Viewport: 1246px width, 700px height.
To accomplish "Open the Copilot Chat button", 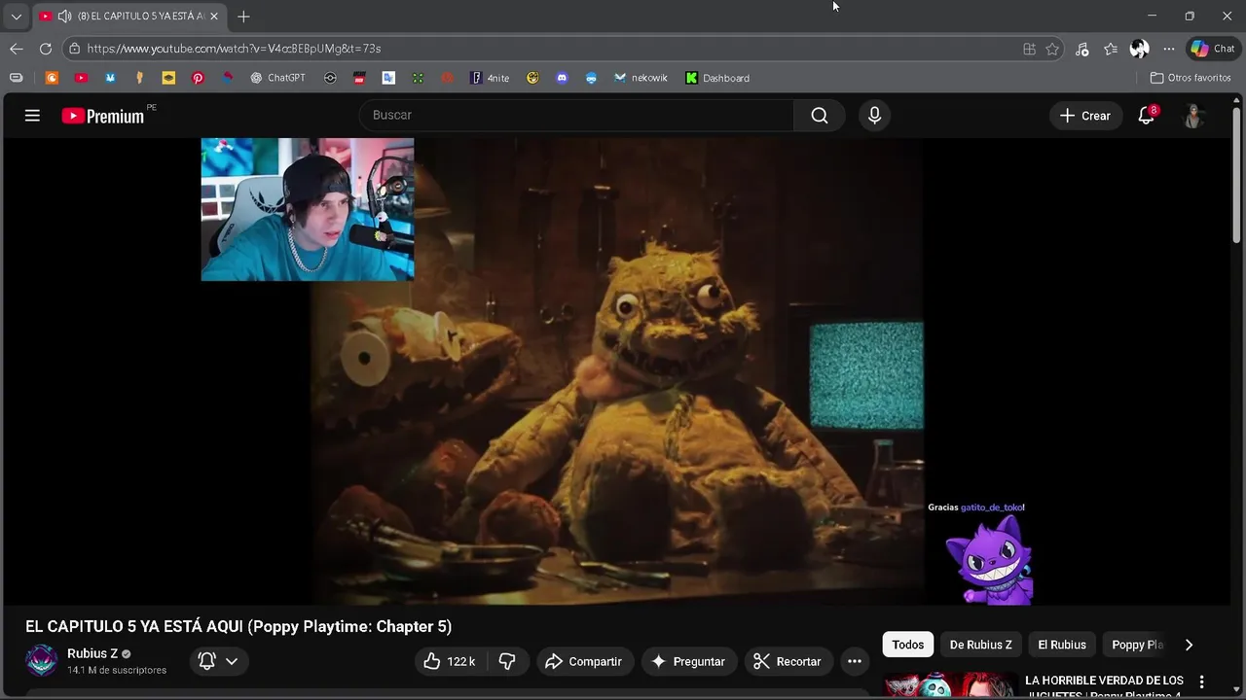I will 1213,49.
